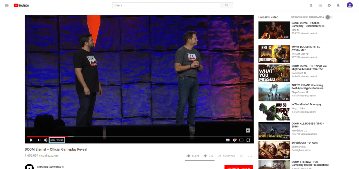The height and width of the screenshot is (169, 359).
Task: Click the search magnifier button
Action: click(x=227, y=5)
